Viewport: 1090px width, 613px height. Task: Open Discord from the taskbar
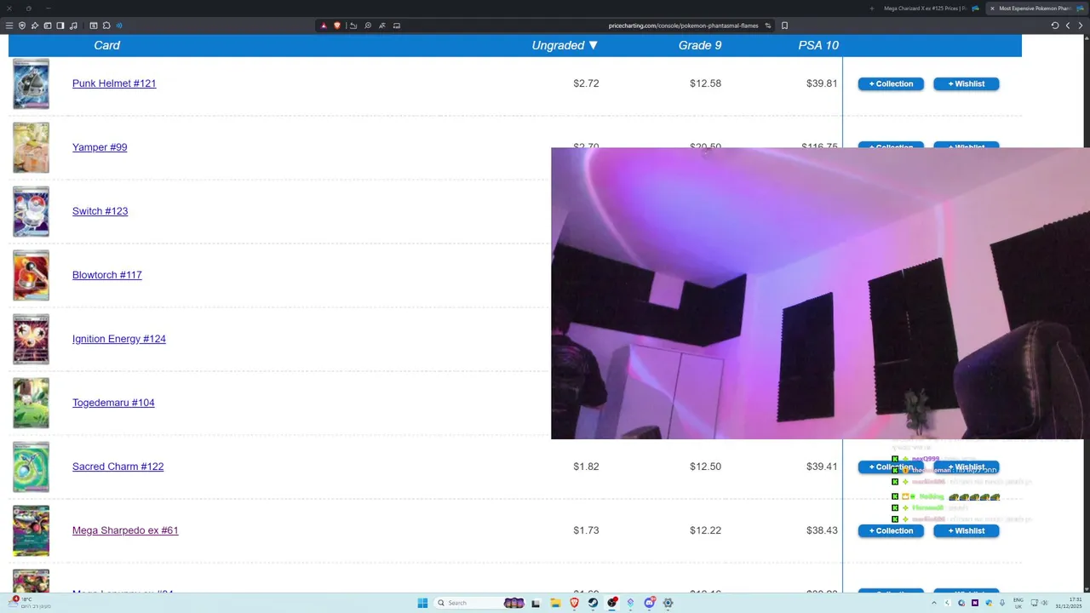point(650,603)
